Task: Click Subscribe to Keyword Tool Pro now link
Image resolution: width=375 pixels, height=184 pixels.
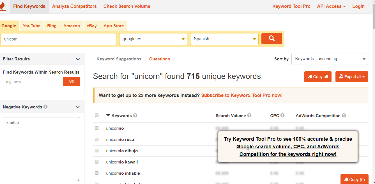Action: tap(242, 95)
